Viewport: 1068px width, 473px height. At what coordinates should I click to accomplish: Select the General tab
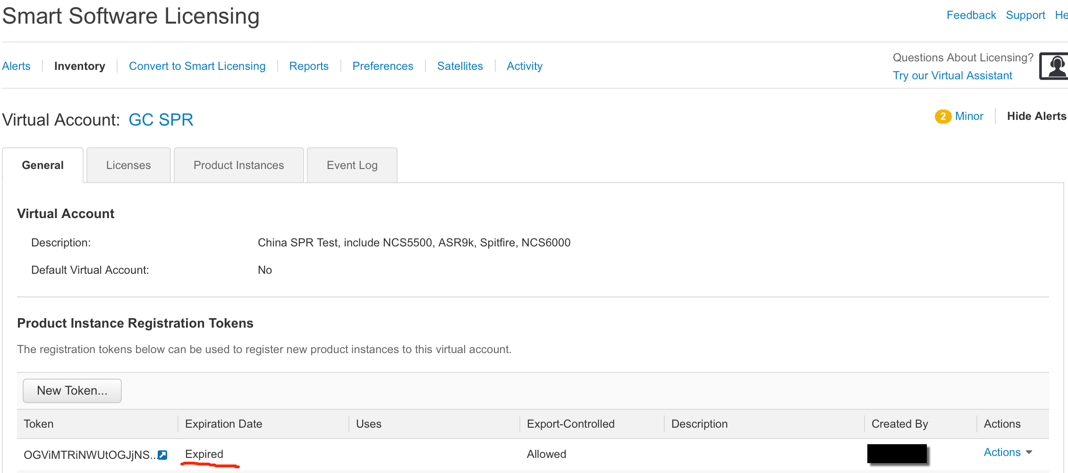pos(43,165)
